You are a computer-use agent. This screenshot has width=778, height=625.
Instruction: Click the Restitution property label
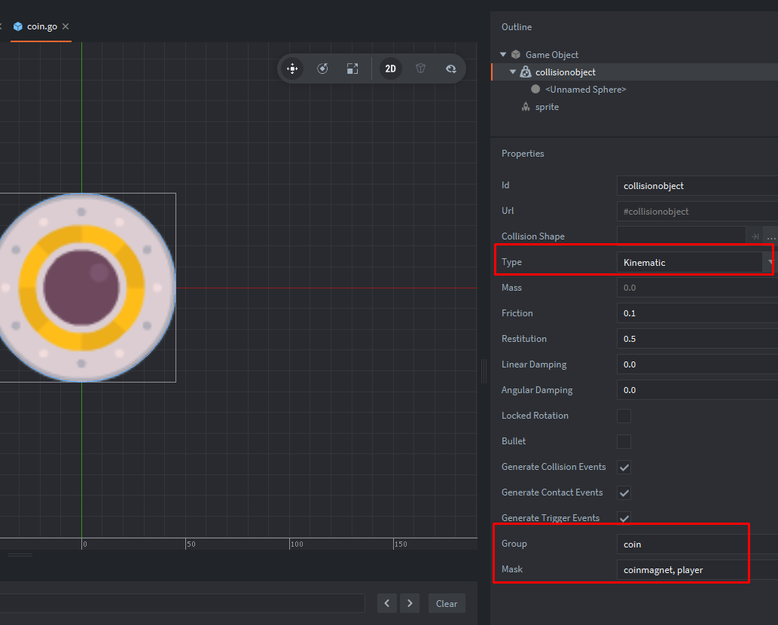click(x=524, y=339)
